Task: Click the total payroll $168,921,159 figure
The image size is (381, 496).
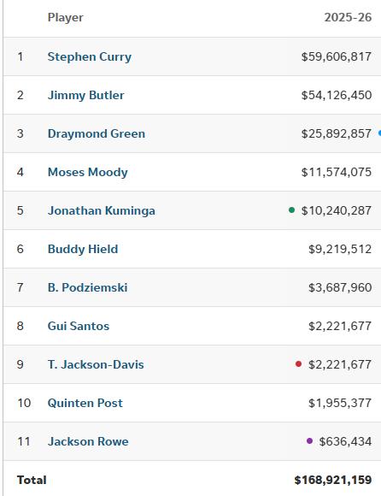Action: [x=332, y=480]
